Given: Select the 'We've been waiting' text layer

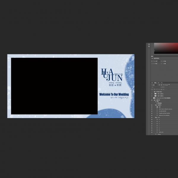Looking at the screenshot, I should point(165,109).
